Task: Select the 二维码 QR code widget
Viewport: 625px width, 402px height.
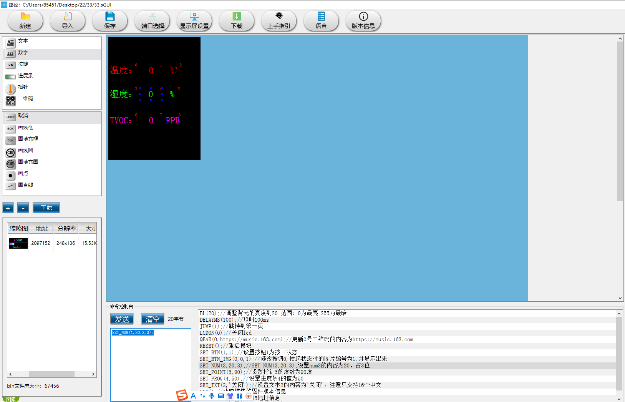Action: point(52,100)
